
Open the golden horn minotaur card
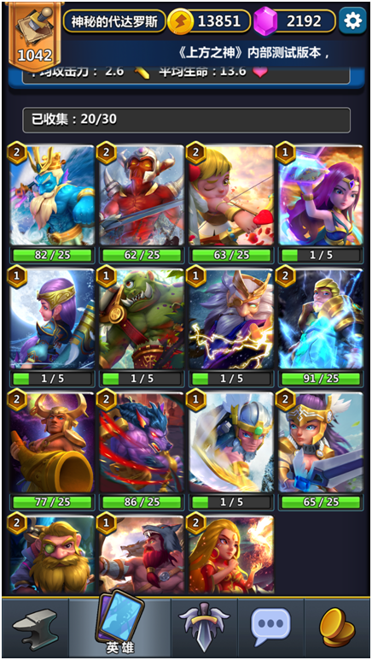coord(52,442)
